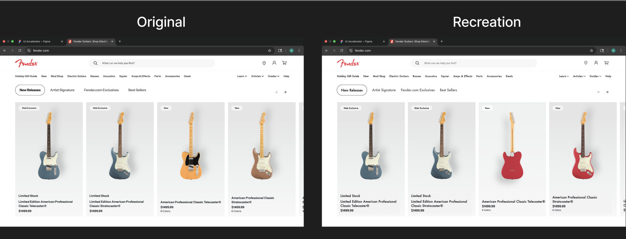Select New Releases tab in Recreation page

coord(352,90)
